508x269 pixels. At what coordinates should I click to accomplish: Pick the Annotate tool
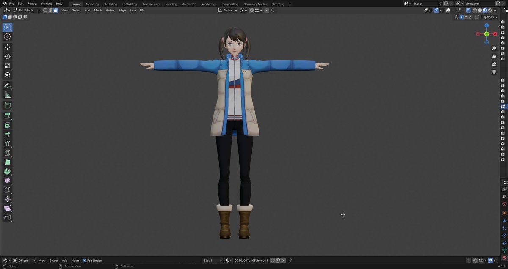tap(7, 85)
